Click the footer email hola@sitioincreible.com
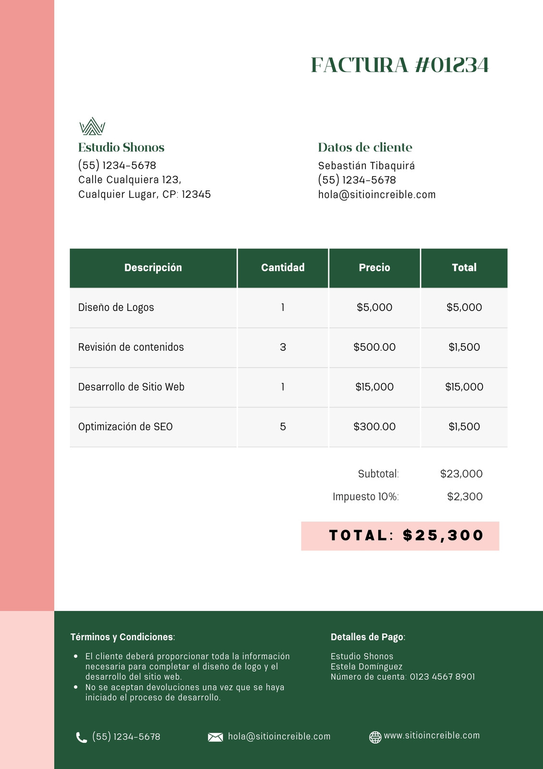 click(x=279, y=736)
